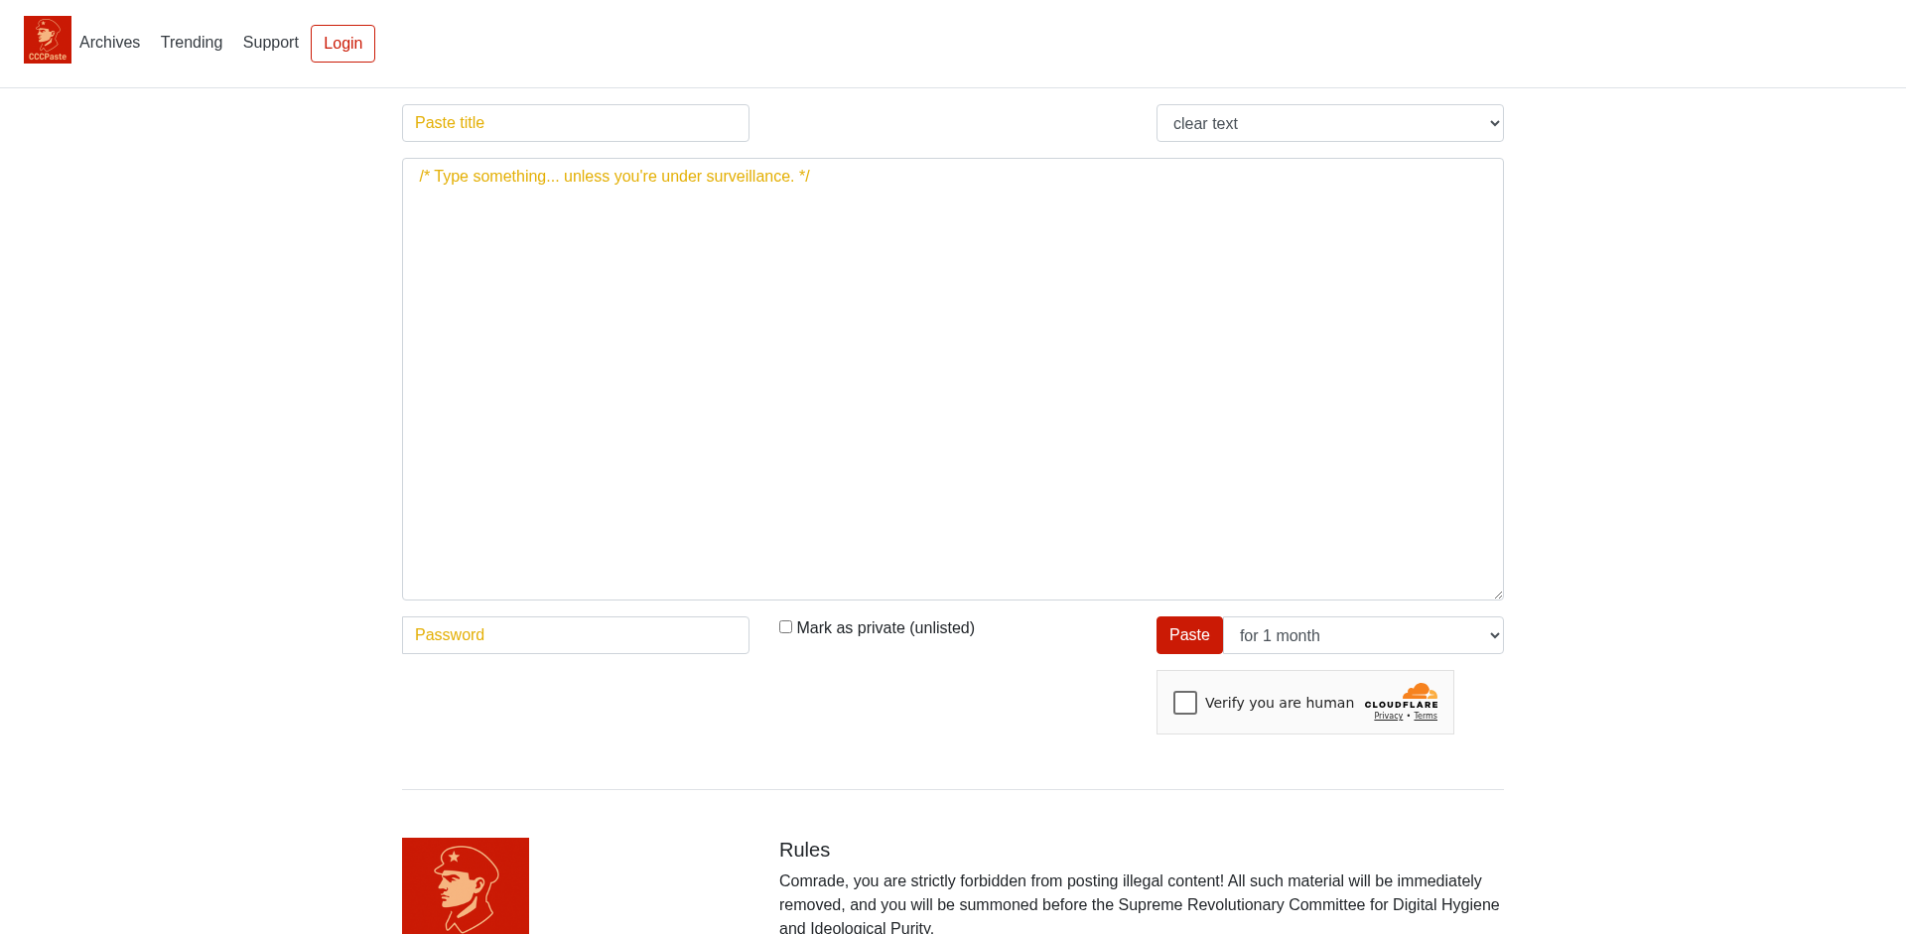Check the Verify you are human box
The height and width of the screenshot is (934, 1906).
pos(1184,703)
